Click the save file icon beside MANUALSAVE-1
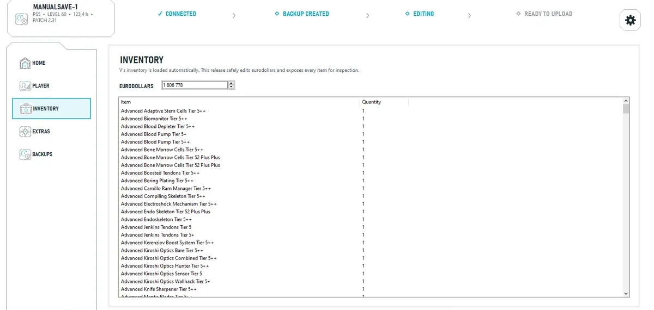The height and width of the screenshot is (310, 654). (x=21, y=18)
